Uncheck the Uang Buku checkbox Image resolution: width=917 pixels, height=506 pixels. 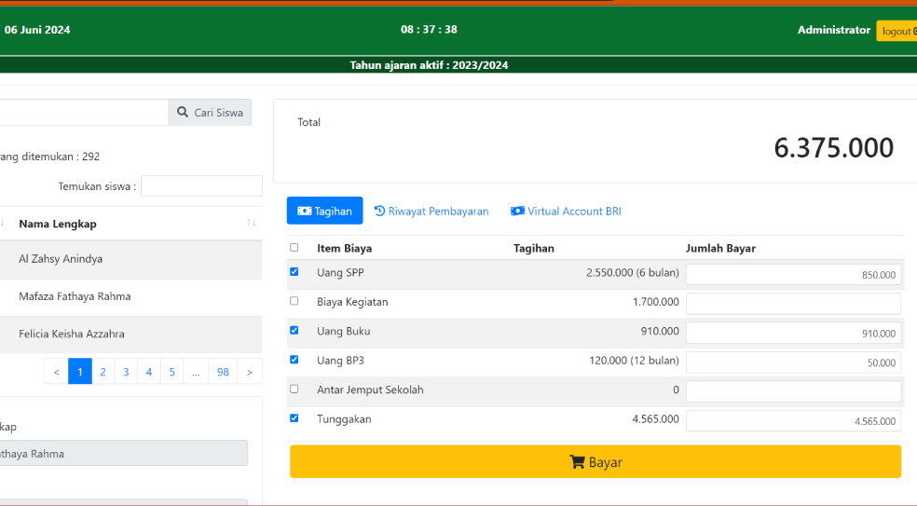click(294, 330)
